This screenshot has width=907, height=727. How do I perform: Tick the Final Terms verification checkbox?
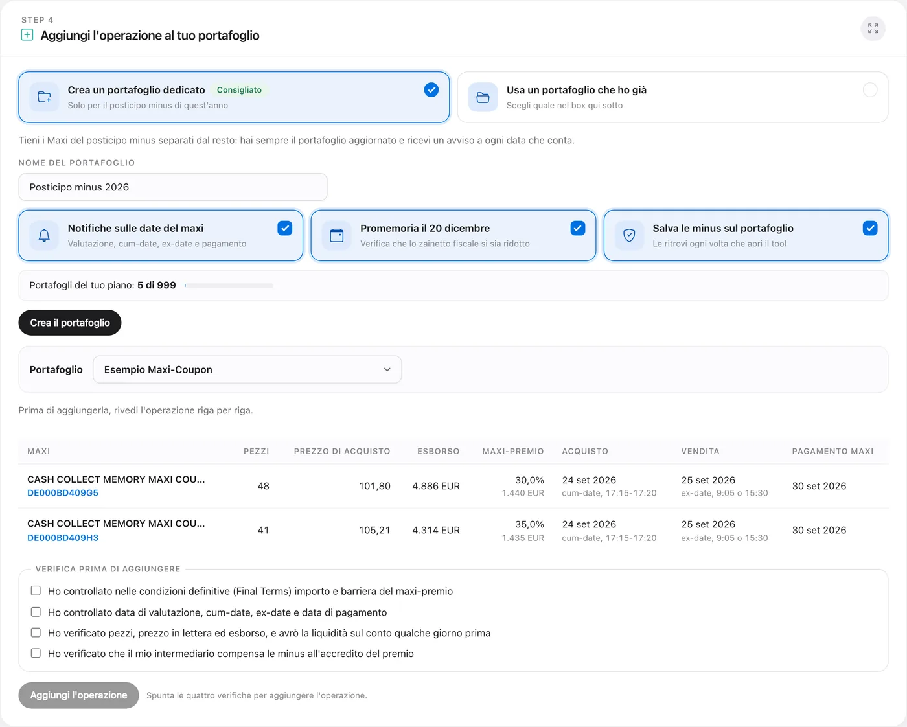[36, 590]
